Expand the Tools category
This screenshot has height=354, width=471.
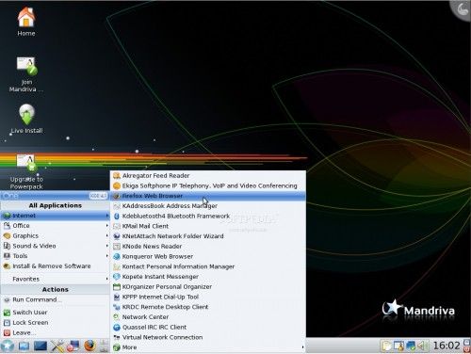pos(56,256)
